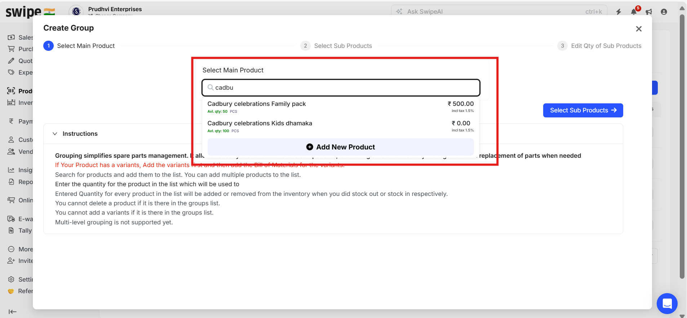Image resolution: width=687 pixels, height=318 pixels.
Task: Open the E-way bills truck sidebar icon
Action: pyautogui.click(x=11, y=219)
